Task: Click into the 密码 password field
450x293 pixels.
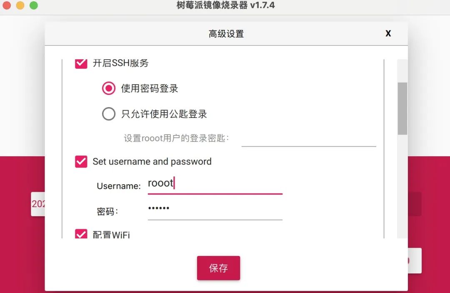Action: coord(215,209)
